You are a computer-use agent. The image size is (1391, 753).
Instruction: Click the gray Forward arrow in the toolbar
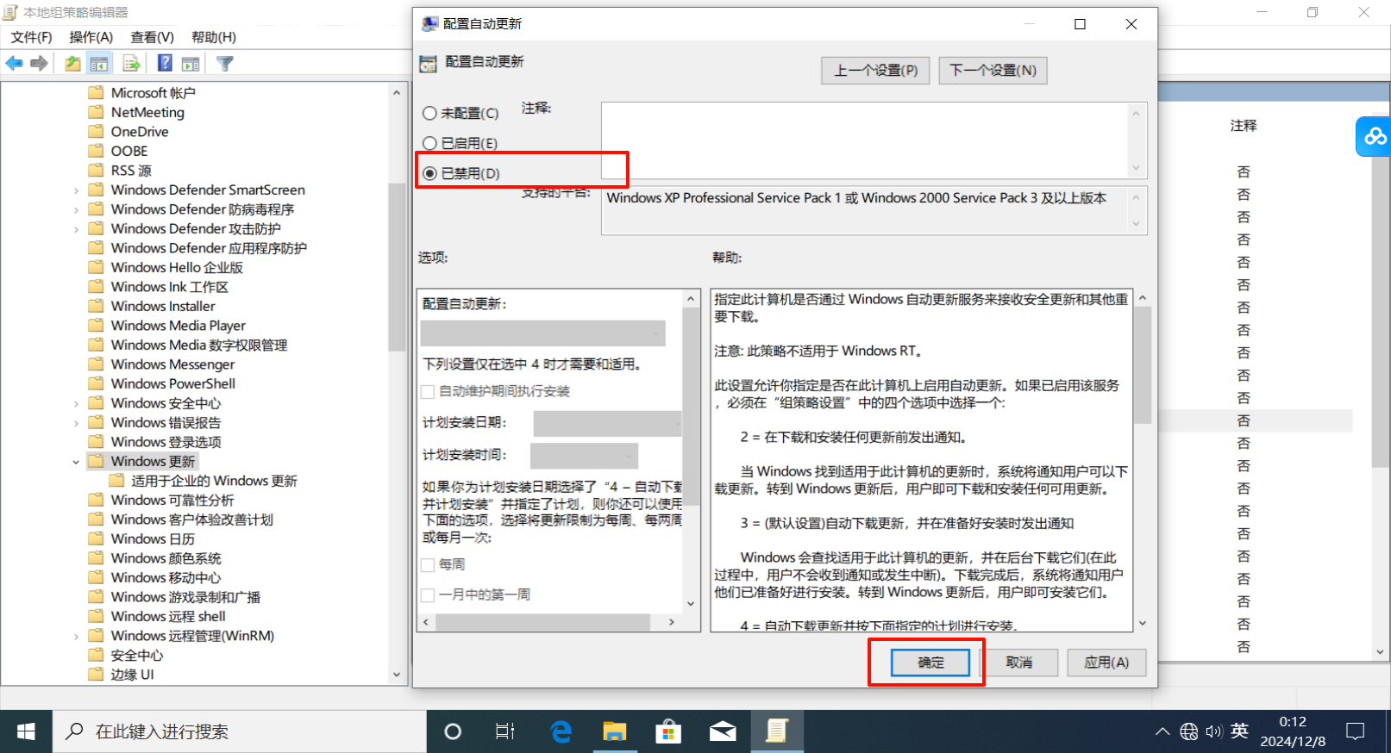pos(39,63)
